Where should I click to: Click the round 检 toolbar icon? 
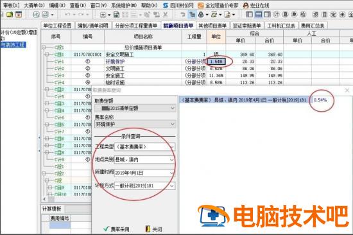(303, 15)
